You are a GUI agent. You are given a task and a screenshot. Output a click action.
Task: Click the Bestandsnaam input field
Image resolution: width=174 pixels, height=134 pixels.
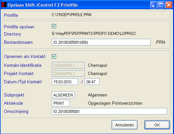tap(101, 42)
